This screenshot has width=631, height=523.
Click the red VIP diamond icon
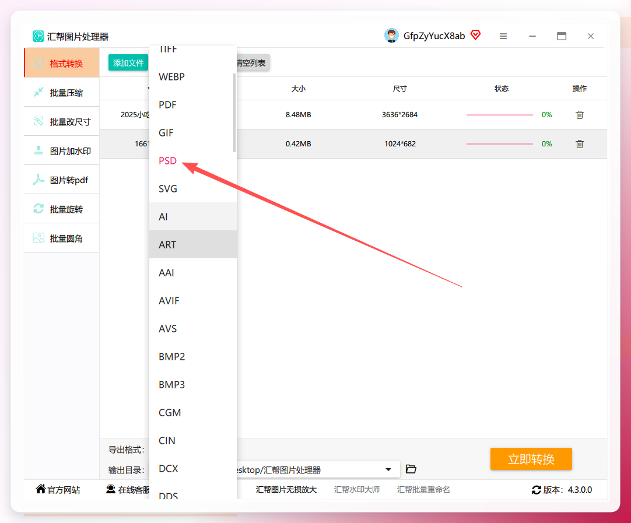[x=476, y=35]
